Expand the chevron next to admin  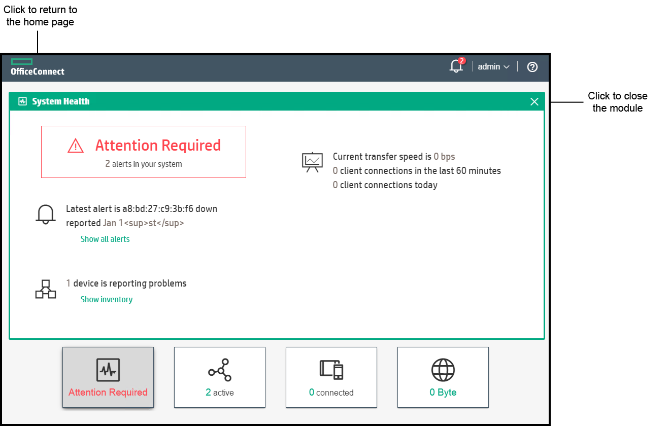click(506, 67)
